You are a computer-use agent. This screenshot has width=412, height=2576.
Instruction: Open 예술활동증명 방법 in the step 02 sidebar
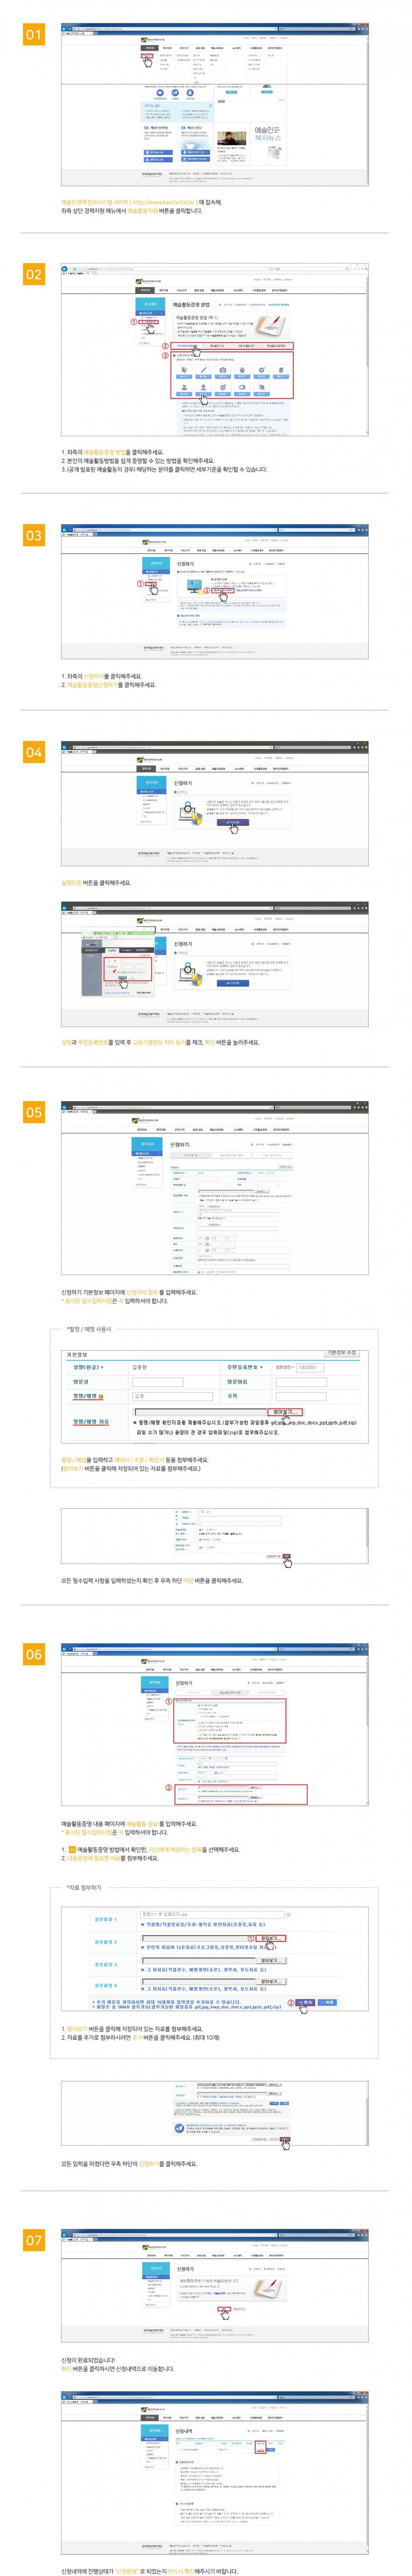(x=148, y=322)
